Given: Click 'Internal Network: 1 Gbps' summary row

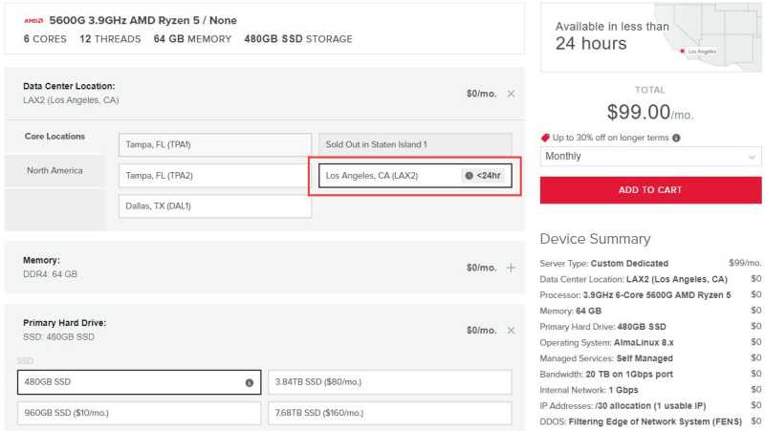Looking at the screenshot, I should pos(650,390).
